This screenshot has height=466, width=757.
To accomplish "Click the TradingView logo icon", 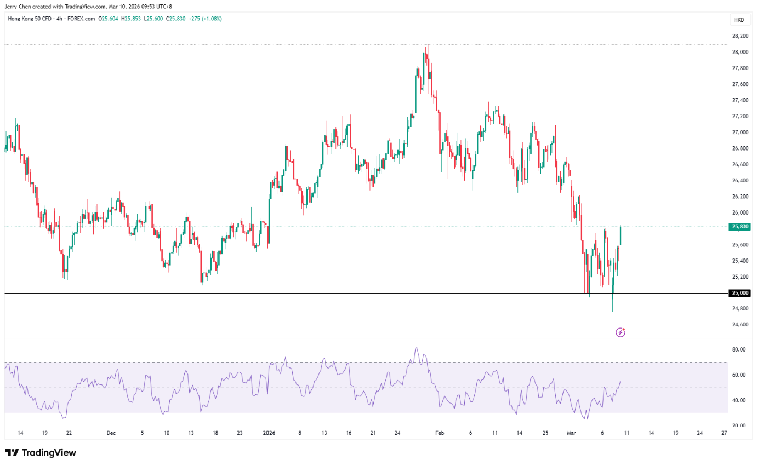I will point(12,452).
